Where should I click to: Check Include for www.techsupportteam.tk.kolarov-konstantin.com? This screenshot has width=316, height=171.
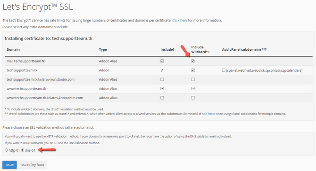(x=162, y=98)
